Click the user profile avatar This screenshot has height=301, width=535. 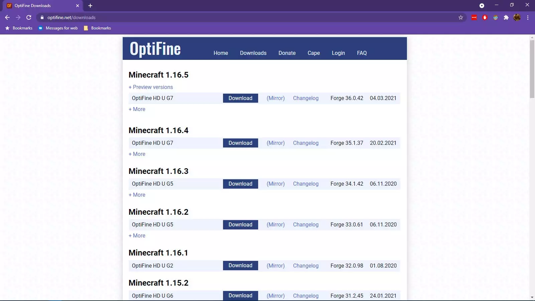coord(517,17)
